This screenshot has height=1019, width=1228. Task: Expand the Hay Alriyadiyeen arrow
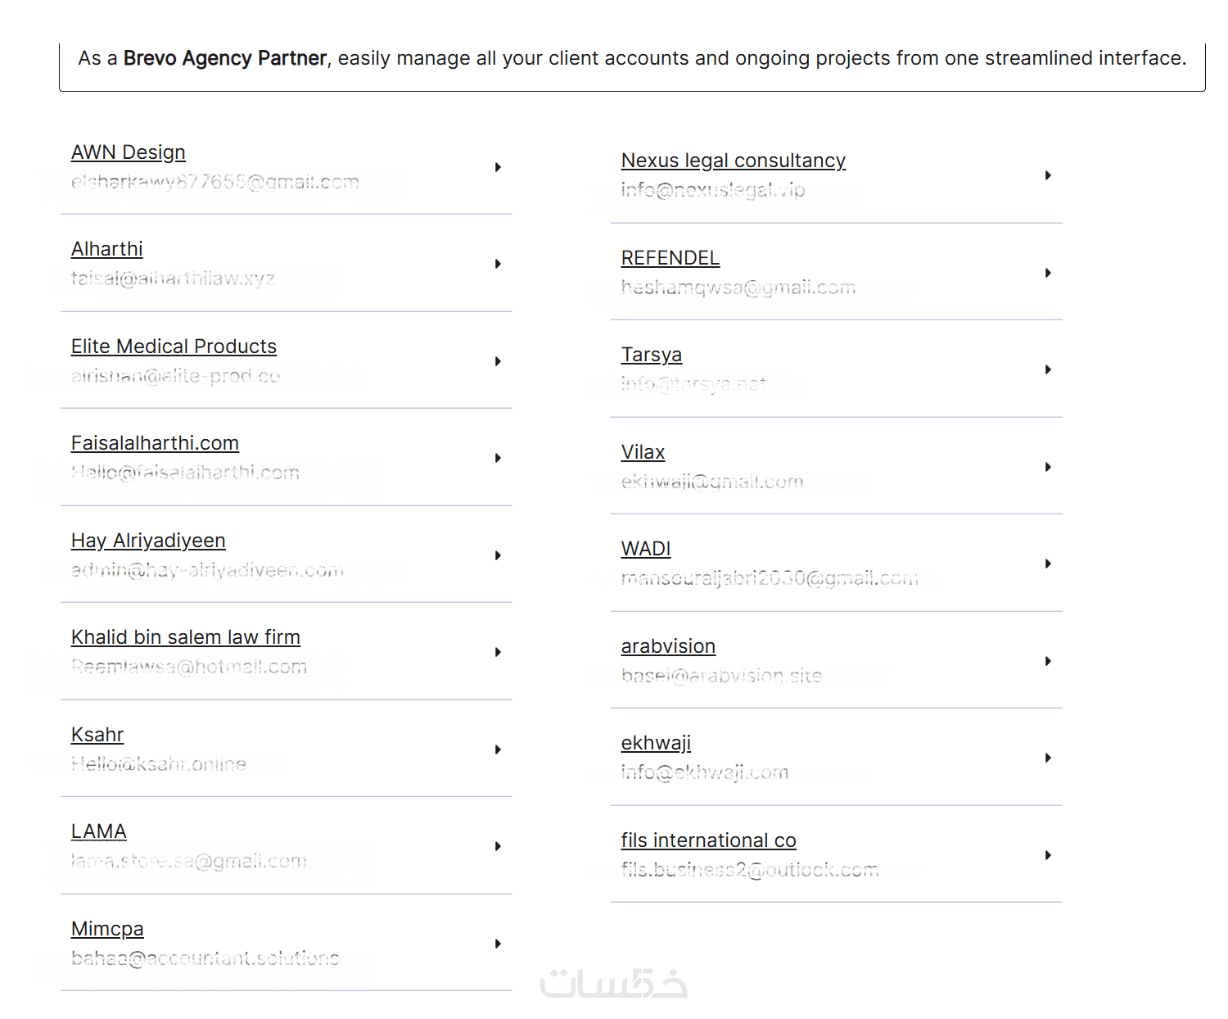[x=498, y=555]
